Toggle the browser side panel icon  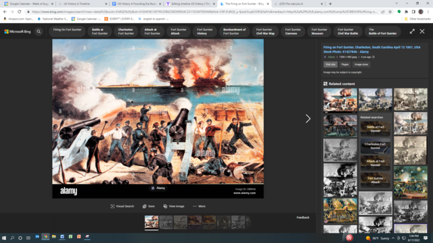pyautogui.click(x=413, y=12)
